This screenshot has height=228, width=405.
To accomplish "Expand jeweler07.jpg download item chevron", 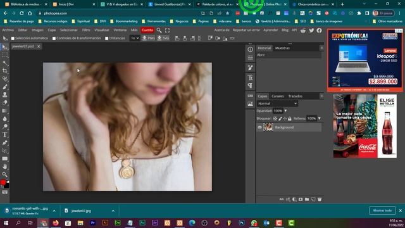I will tap(113, 211).
